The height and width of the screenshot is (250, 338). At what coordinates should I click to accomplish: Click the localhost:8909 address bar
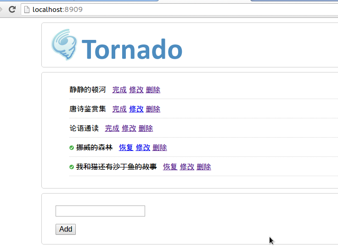click(x=179, y=10)
